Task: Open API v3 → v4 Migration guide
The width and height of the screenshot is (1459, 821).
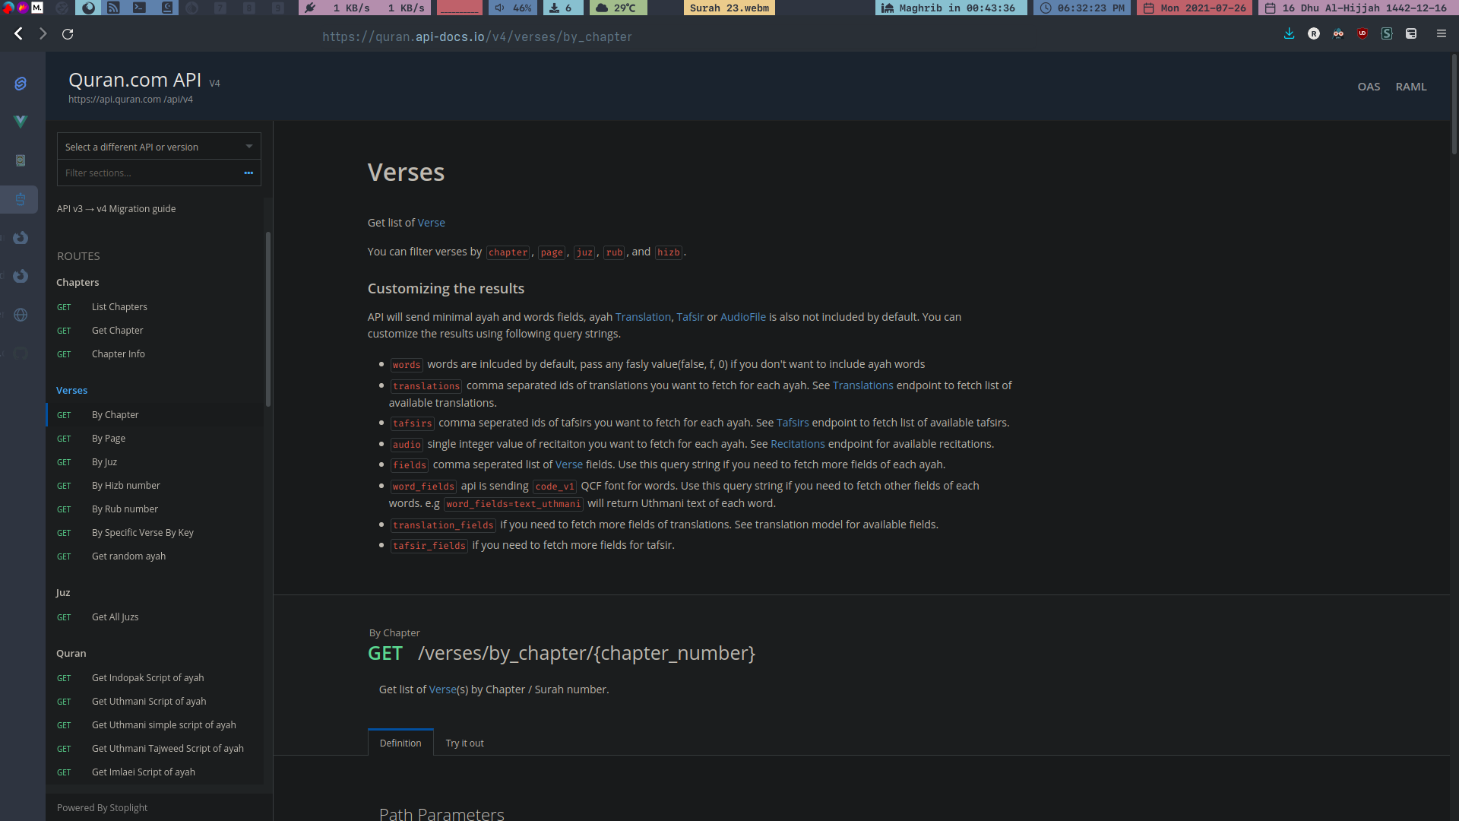Action: pyautogui.click(x=116, y=208)
